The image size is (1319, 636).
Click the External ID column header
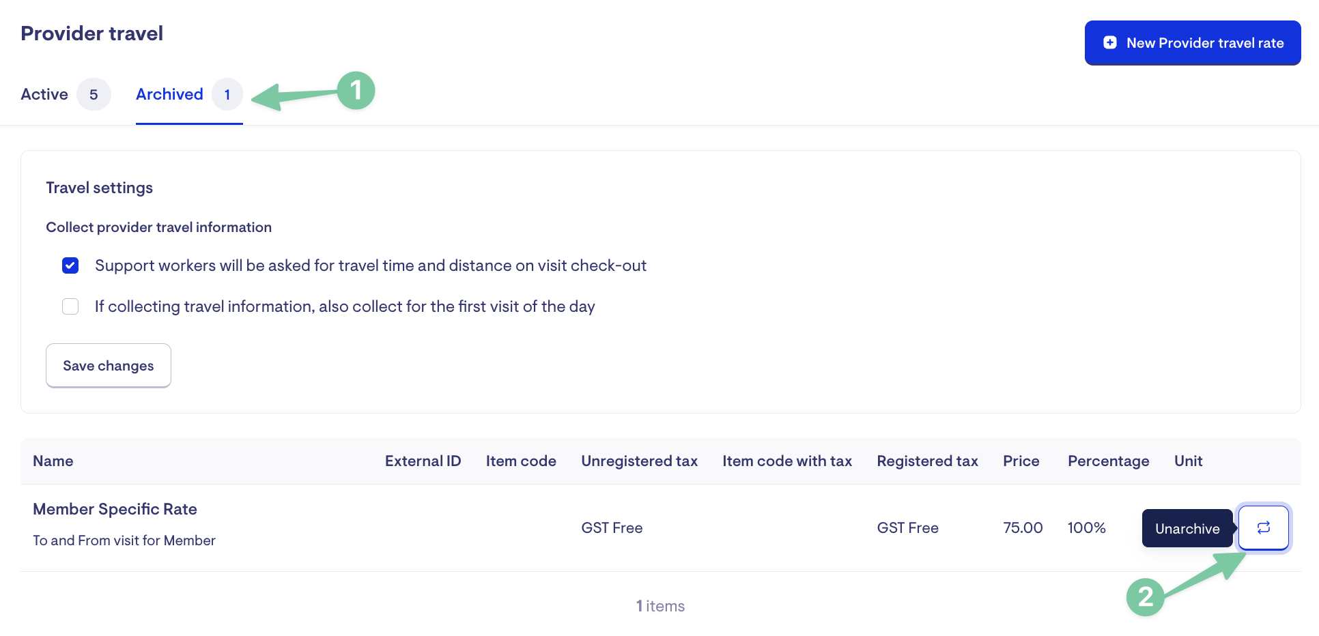[x=423, y=461]
